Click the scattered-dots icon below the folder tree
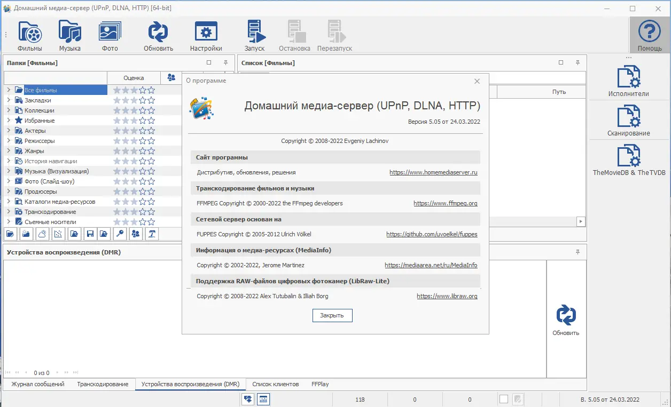Screen dimensions: 671x407 tap(59, 233)
